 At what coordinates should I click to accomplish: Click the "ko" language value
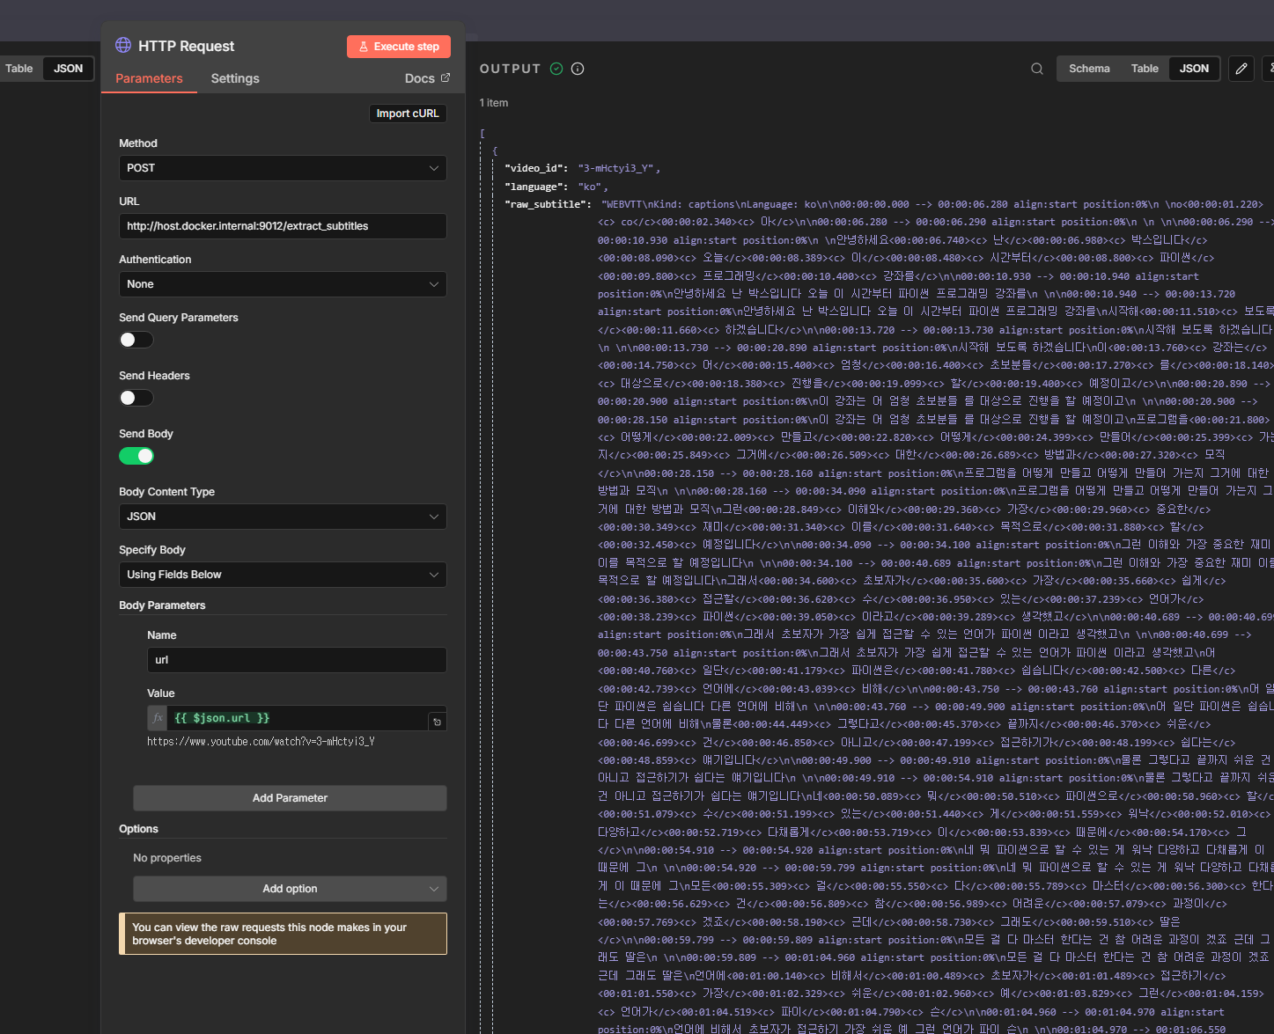pos(590,187)
